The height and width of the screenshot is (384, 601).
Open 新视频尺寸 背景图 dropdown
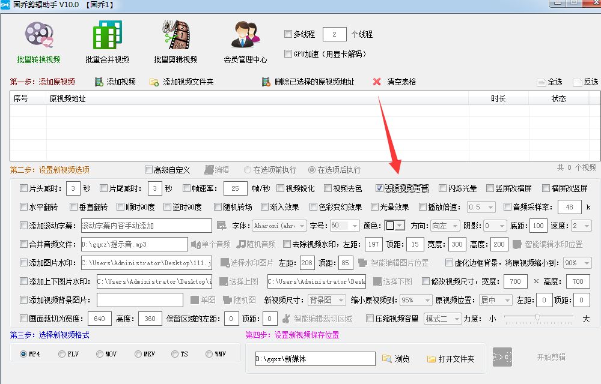tap(327, 300)
